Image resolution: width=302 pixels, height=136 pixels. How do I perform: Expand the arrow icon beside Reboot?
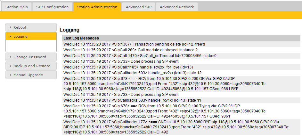click(11, 27)
